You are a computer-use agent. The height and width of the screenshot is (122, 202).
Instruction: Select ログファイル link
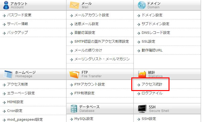tap(152, 93)
